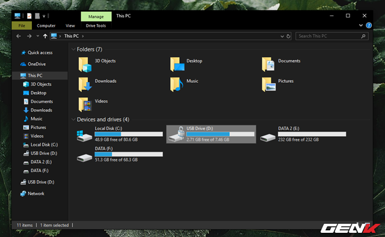Select DATA (F:) drive tile
Viewport: 385px width, 237px height.
120,154
